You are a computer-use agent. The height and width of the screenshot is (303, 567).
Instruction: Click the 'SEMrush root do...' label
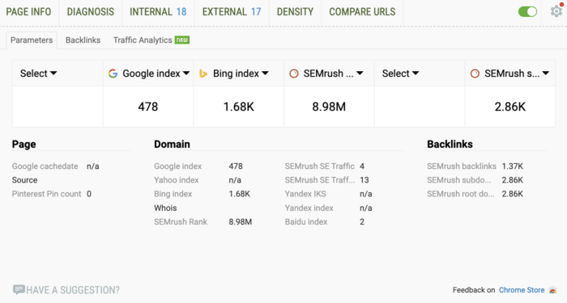[x=460, y=194]
